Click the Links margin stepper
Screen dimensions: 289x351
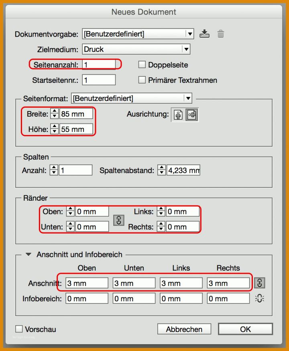pyautogui.click(x=161, y=211)
